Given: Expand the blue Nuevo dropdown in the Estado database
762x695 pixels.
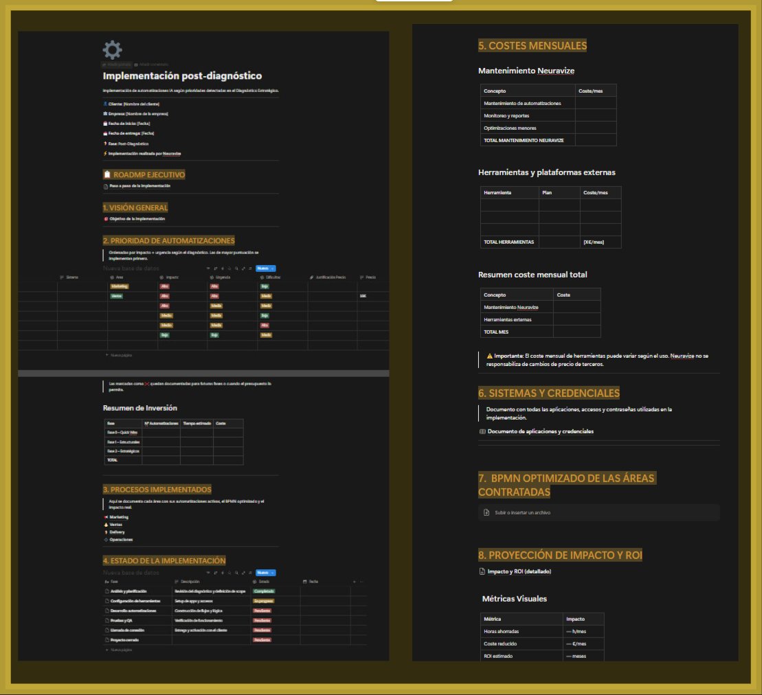Looking at the screenshot, I should click(x=272, y=573).
